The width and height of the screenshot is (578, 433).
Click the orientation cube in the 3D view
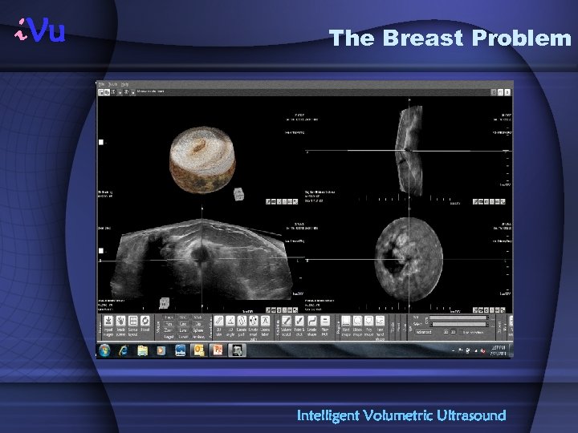coord(239,194)
